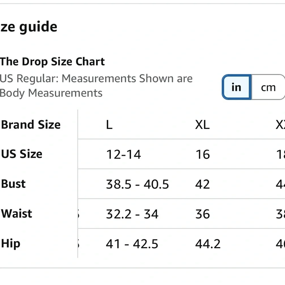Image resolution: width=285 pixels, height=285 pixels.
Task: Select the Brand Size row label
Action: [31, 125]
